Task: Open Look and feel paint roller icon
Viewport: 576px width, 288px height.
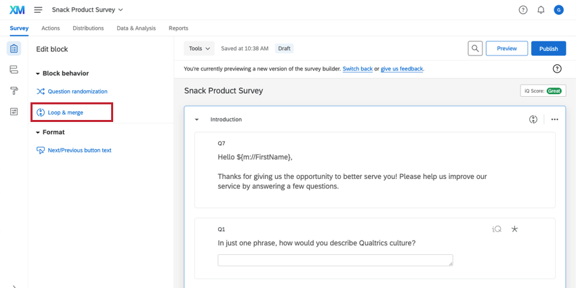Action: click(14, 91)
